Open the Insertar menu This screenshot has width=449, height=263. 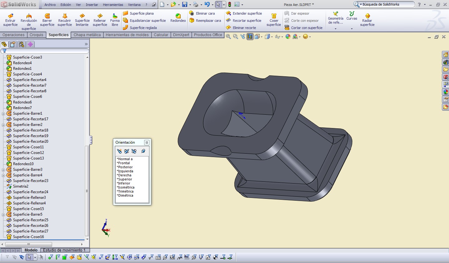click(x=92, y=5)
